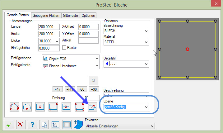
Task: Click the Länge input field
Action: (x=49, y=27)
